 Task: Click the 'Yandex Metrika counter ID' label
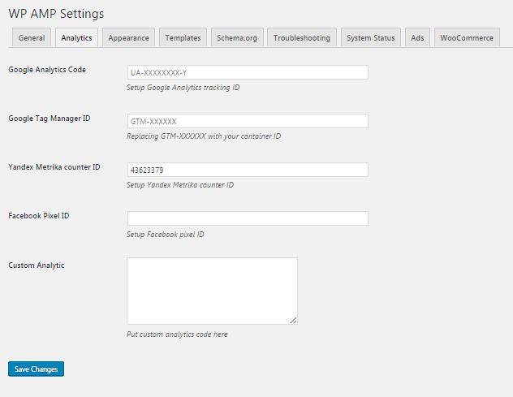[54, 167]
